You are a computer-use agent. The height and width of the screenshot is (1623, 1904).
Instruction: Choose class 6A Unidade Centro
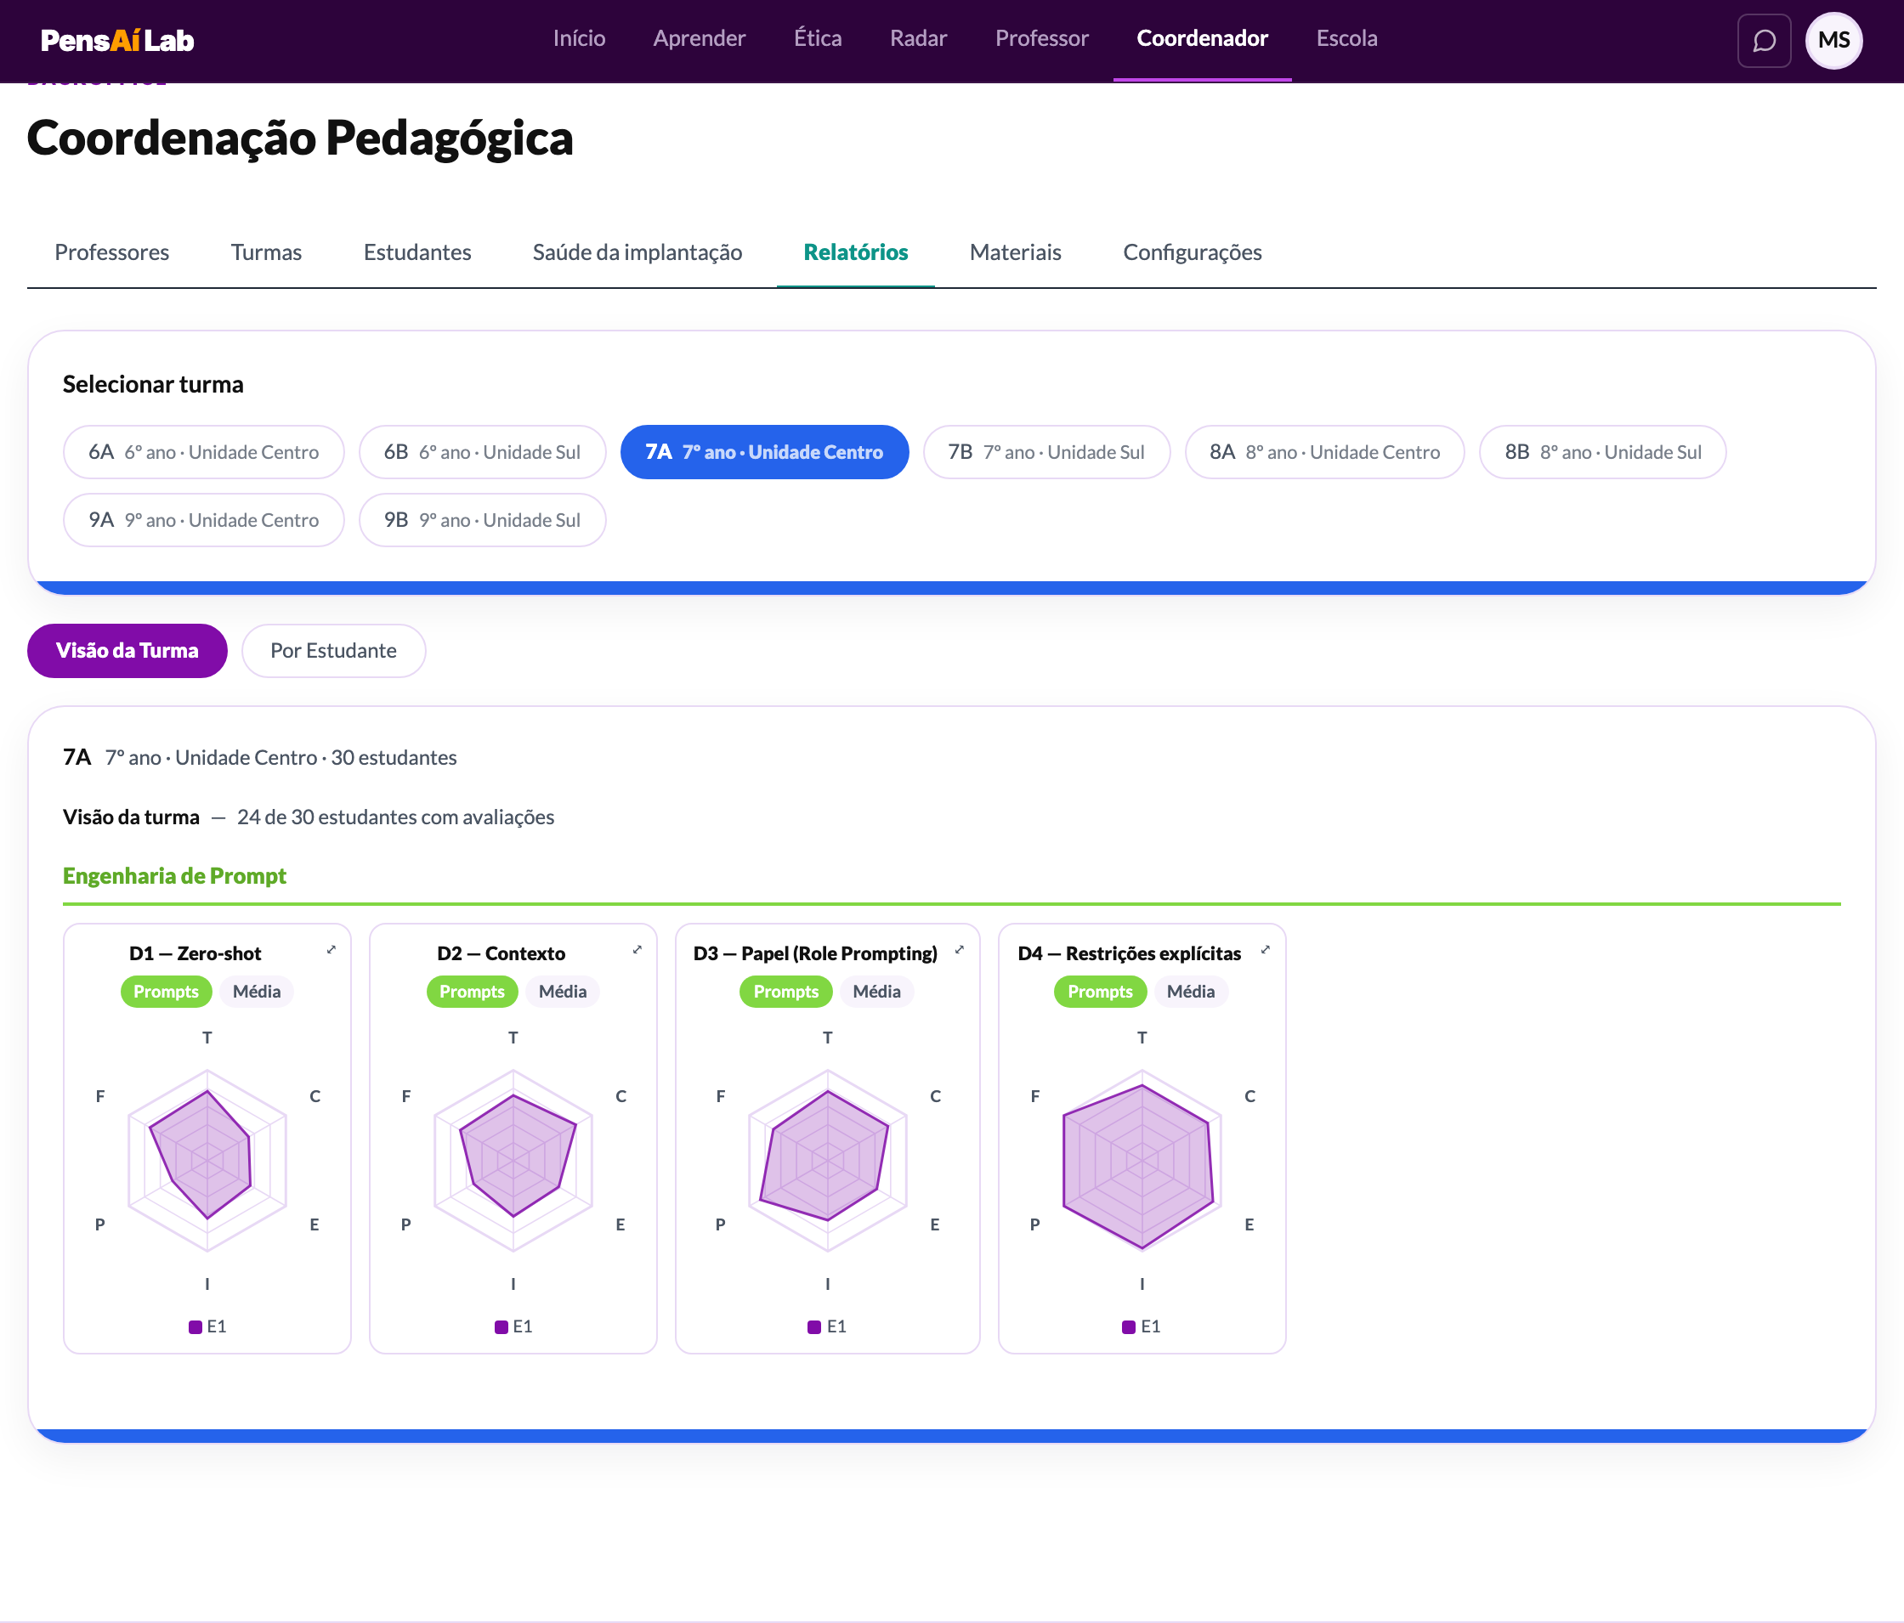[x=203, y=452]
